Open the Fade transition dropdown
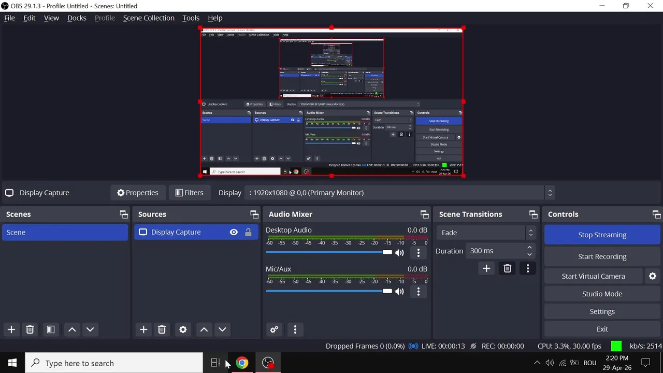This screenshot has width=663, height=373. click(486, 233)
